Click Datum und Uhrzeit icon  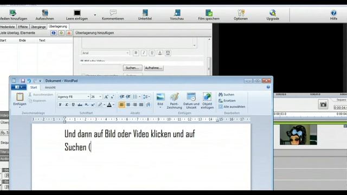[191, 97]
